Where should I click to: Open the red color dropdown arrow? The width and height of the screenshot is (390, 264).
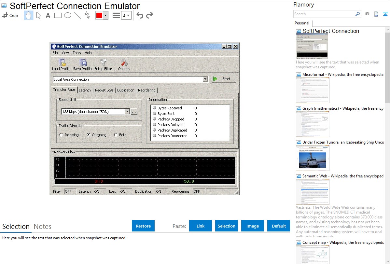click(105, 15)
